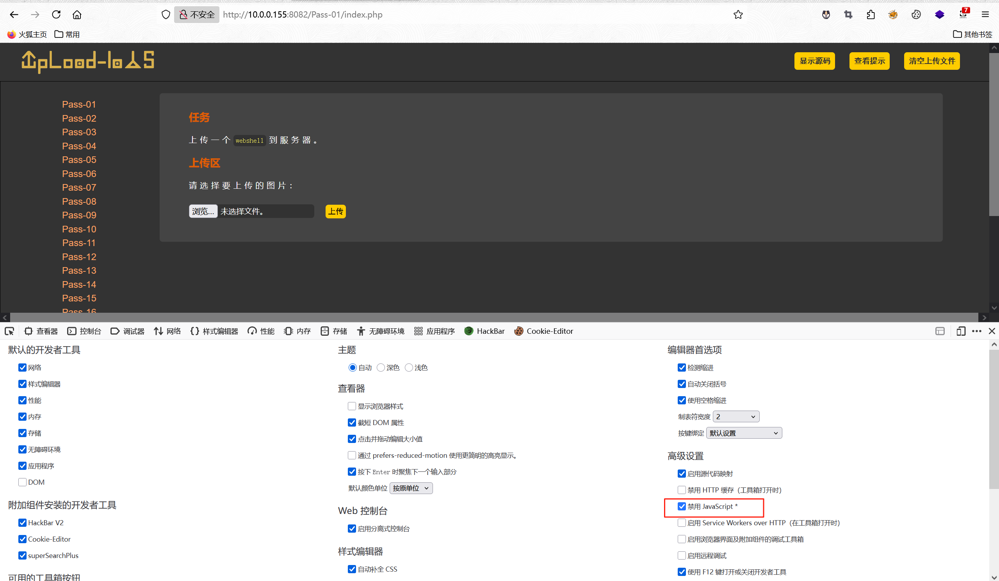The image size is (999, 581).
Task: Open the 网络 devtools tab
Action: (168, 331)
